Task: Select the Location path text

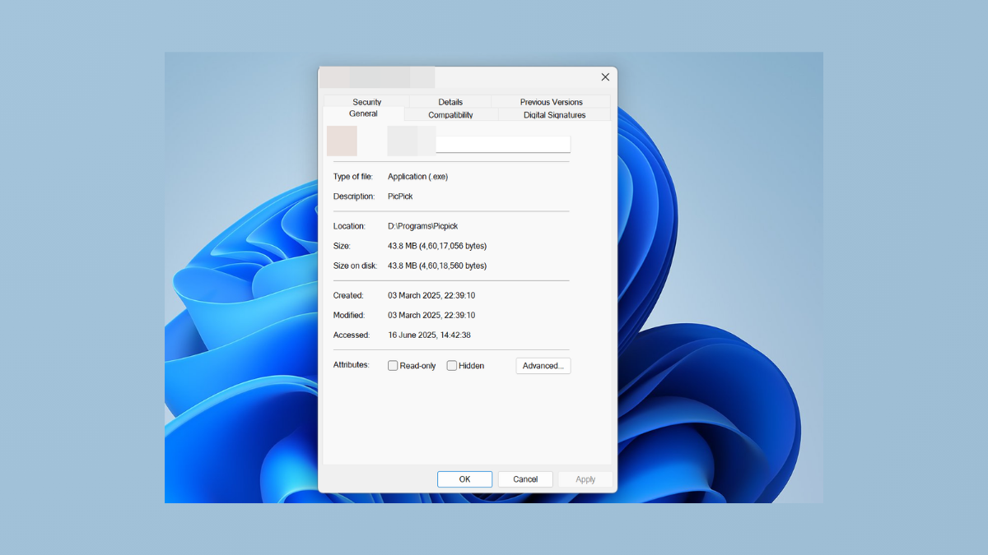Action: point(422,225)
